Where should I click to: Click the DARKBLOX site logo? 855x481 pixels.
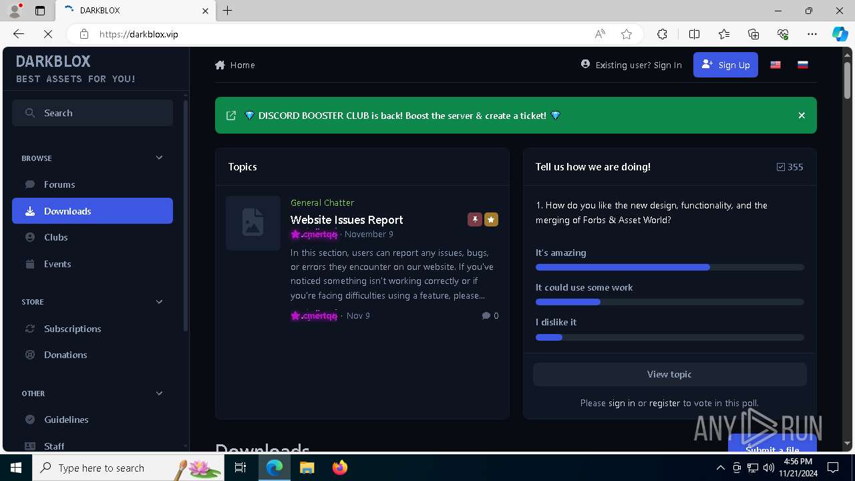click(53, 61)
